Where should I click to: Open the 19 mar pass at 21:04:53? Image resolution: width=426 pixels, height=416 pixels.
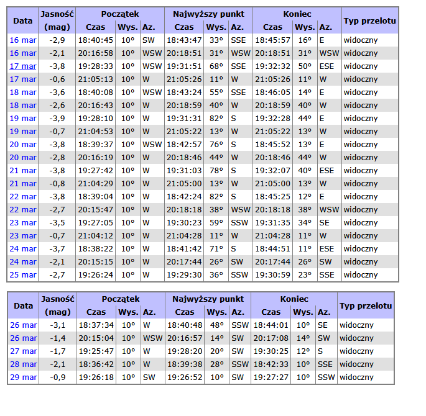coord(23,131)
